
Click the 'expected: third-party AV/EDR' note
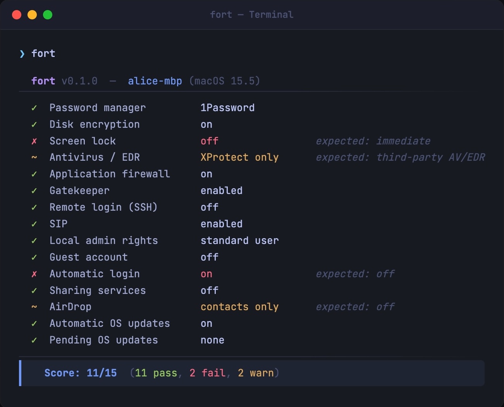(x=401, y=157)
